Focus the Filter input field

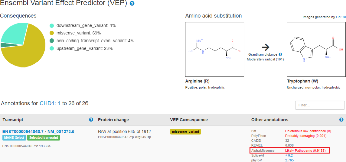(320, 105)
